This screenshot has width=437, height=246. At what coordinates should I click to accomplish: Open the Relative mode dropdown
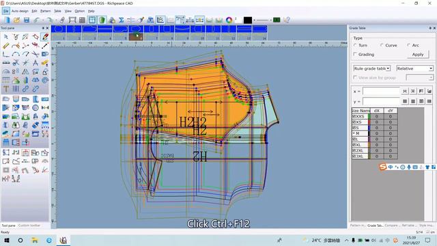tap(414, 68)
